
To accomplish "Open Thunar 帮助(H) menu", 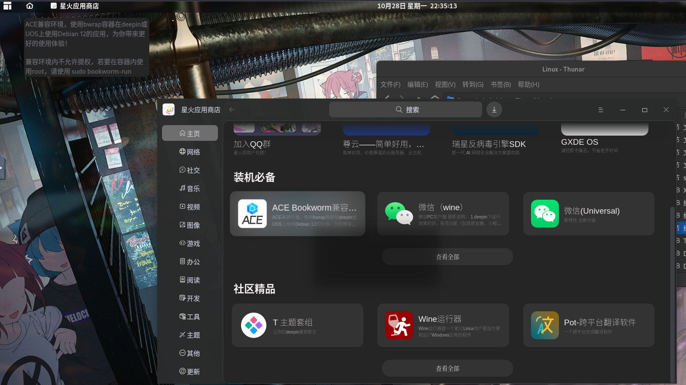I will coord(528,85).
